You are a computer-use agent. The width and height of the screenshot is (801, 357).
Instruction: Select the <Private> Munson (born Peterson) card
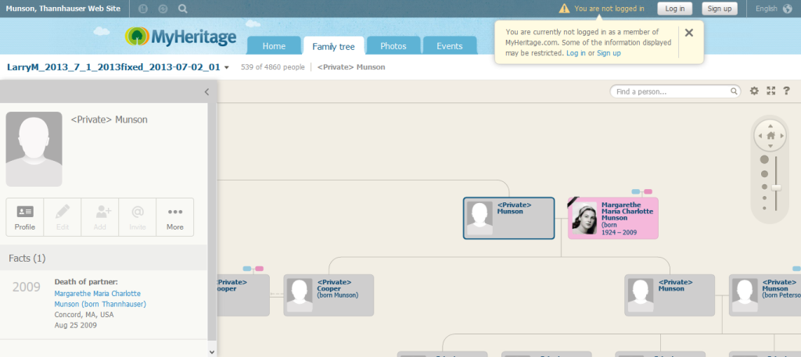tap(765, 295)
